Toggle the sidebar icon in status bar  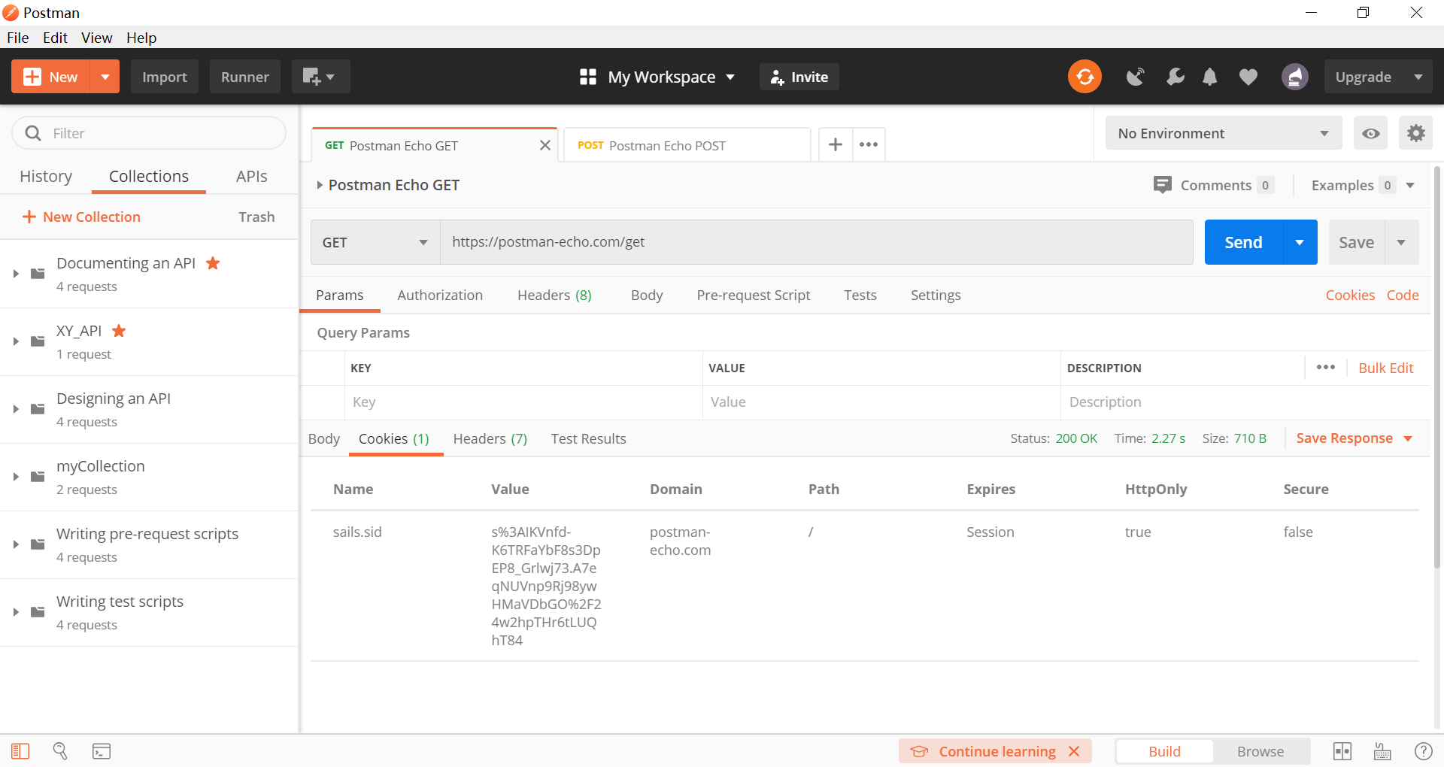click(20, 751)
